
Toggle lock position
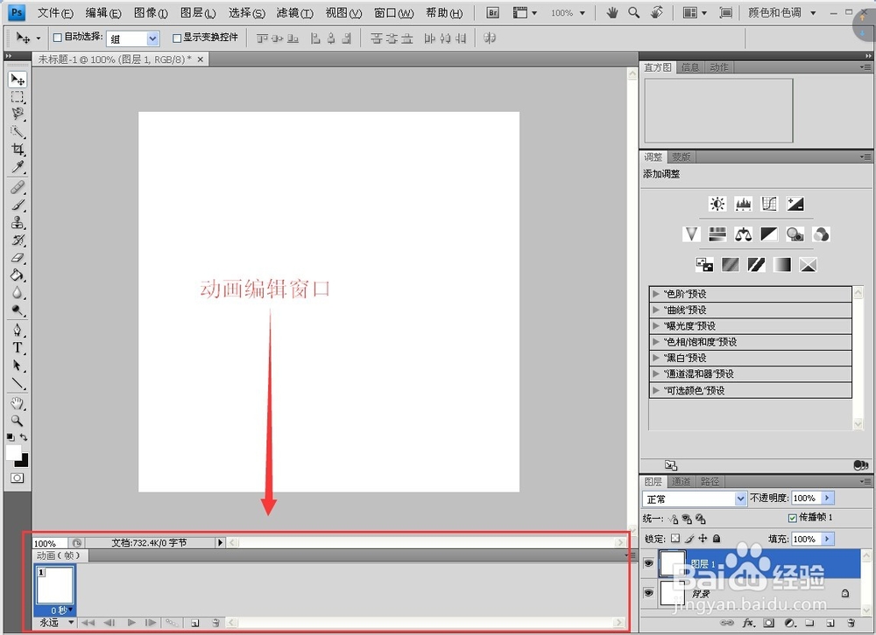click(x=703, y=539)
